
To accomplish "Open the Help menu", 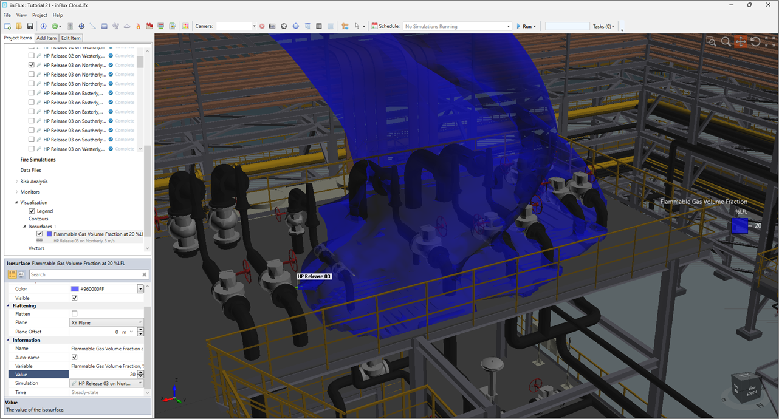I will click(58, 15).
